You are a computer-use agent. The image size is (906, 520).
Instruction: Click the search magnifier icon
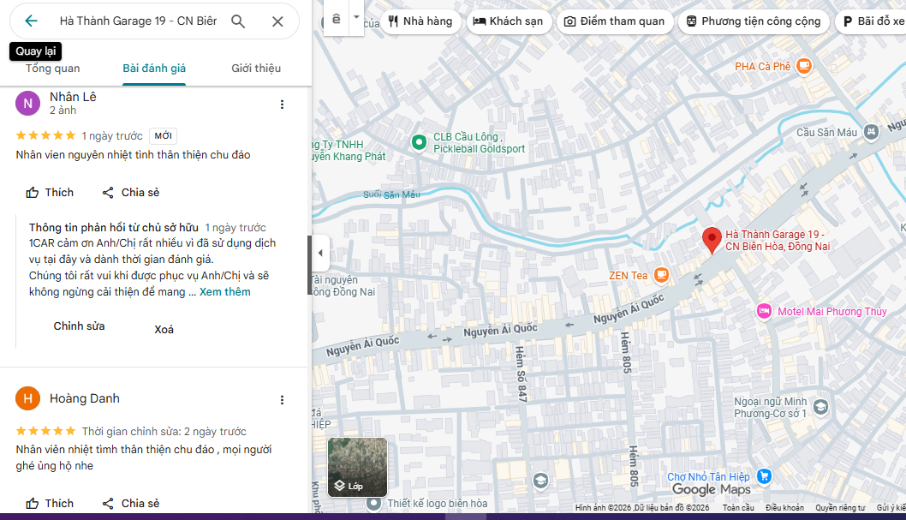click(x=238, y=21)
